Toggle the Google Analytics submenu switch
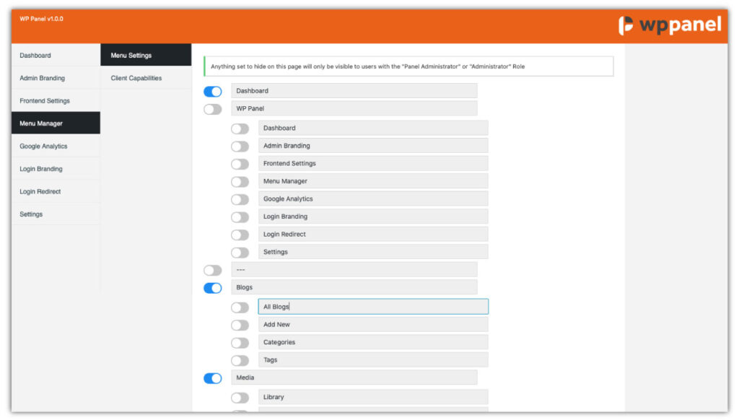The height and width of the screenshot is (420, 739). click(240, 199)
